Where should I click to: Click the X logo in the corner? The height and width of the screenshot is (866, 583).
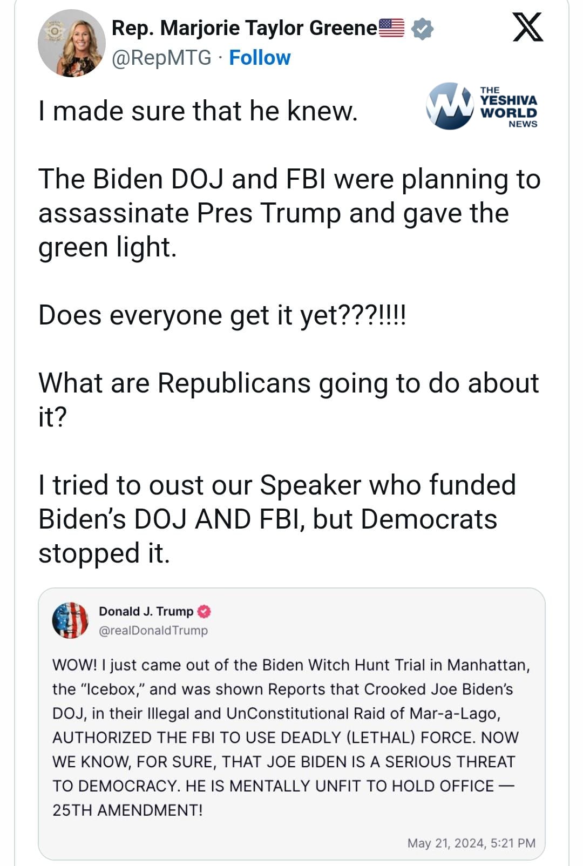pos(527,28)
